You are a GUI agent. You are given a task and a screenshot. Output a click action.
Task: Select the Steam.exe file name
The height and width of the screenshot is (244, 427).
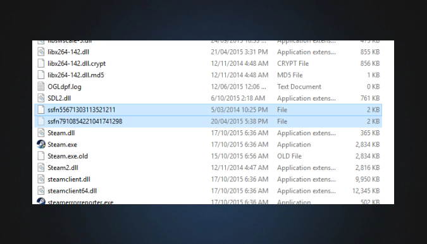click(63, 145)
